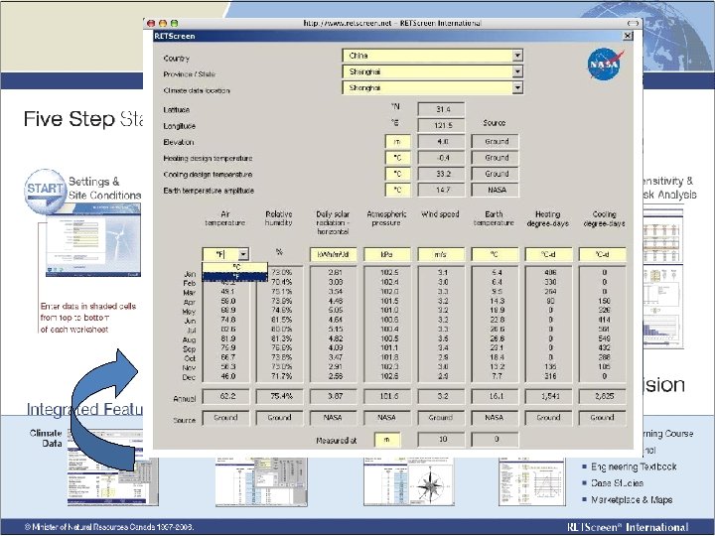Select the daily solar radiation unit kWh/m²/d

coord(334,254)
